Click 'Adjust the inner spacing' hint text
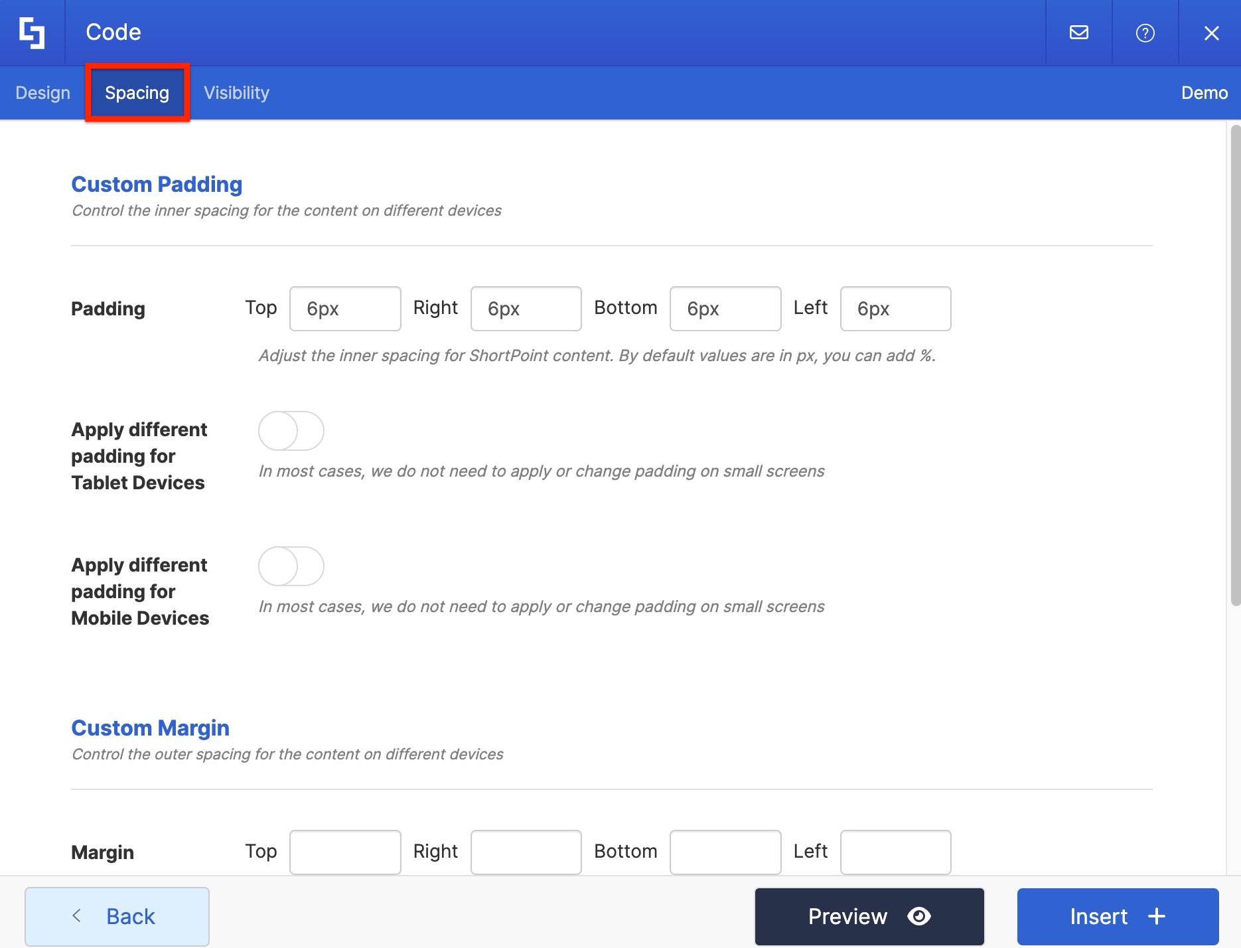1241x948 pixels. (x=597, y=356)
